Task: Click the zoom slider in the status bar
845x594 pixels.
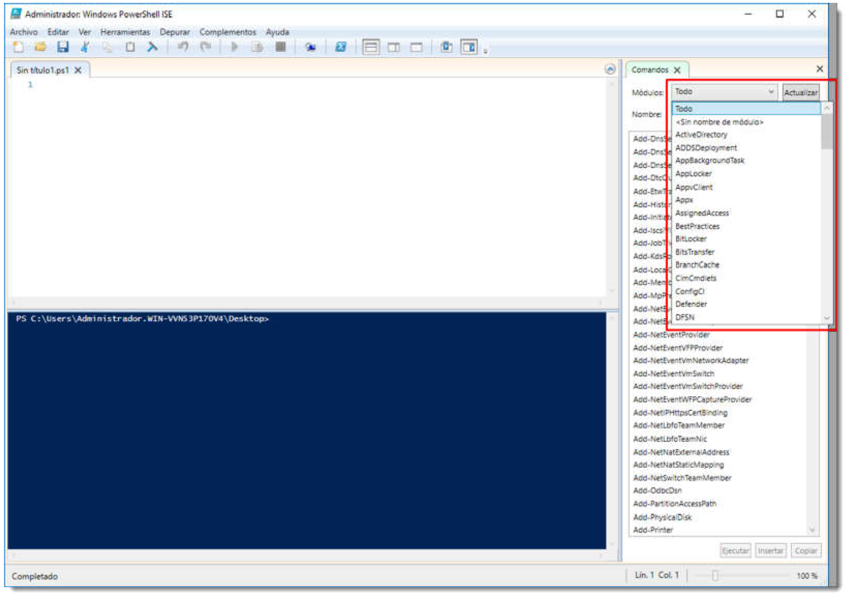Action: (715, 575)
